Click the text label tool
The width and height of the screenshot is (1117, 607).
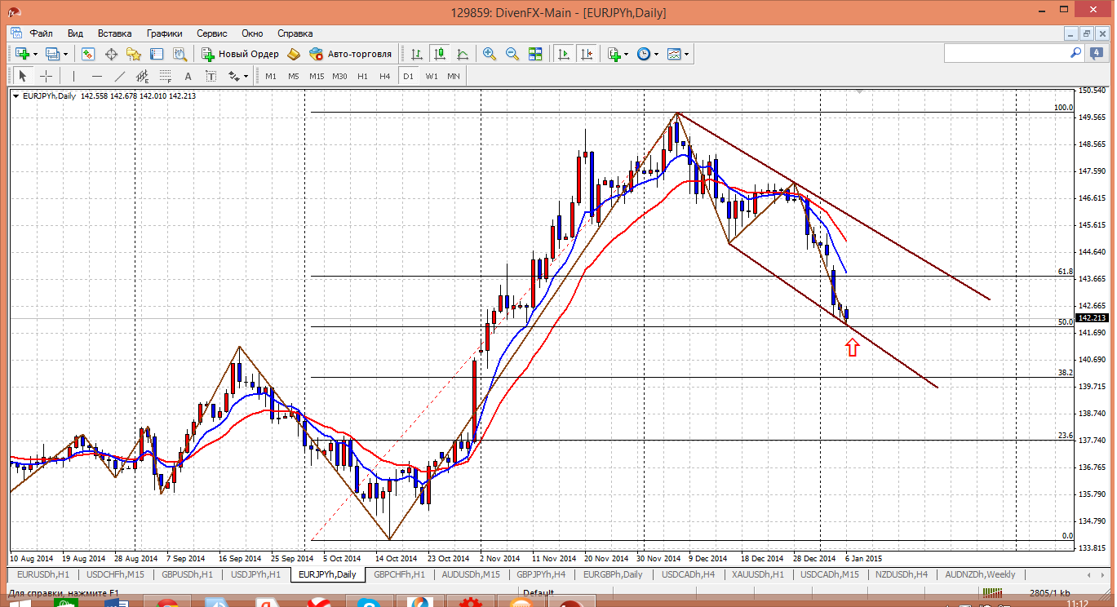(x=188, y=76)
